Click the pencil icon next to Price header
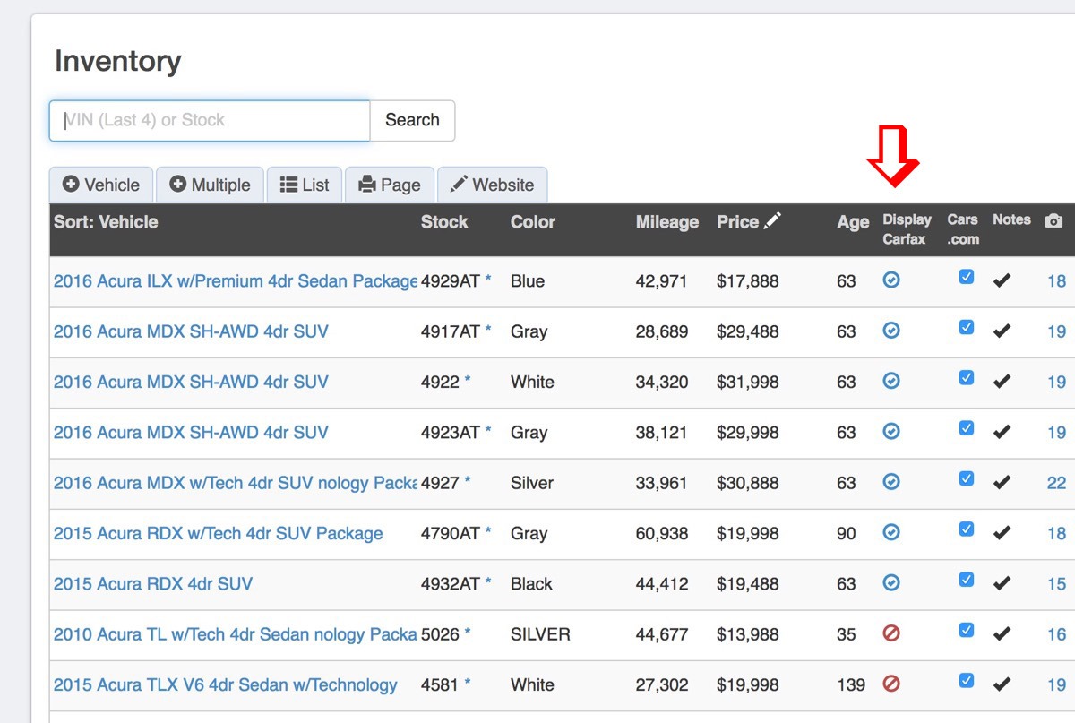This screenshot has height=723, width=1075. pos(773,221)
